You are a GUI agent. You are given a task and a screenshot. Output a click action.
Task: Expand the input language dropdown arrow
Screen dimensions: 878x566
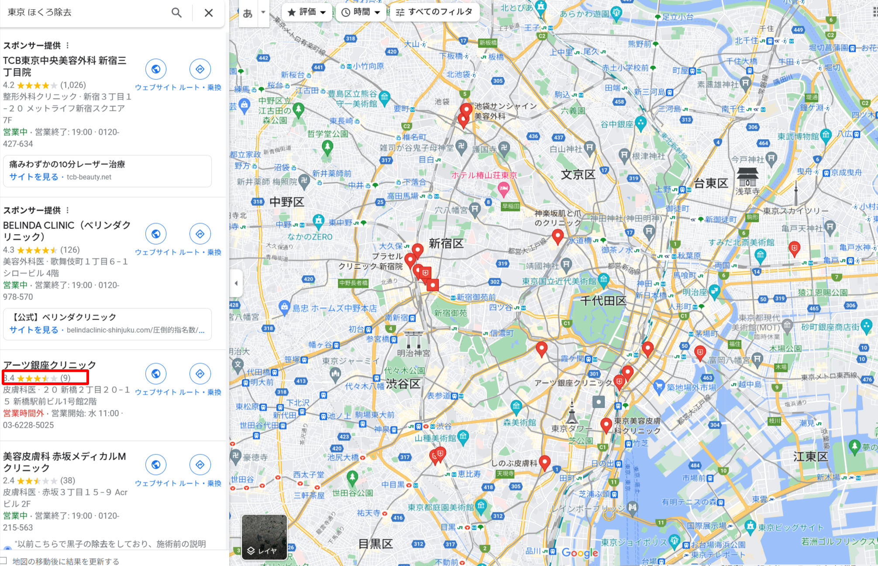point(263,12)
